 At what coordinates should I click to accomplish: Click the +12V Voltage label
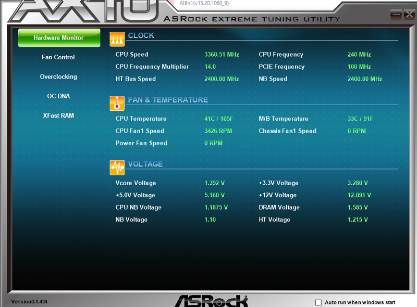(278, 195)
